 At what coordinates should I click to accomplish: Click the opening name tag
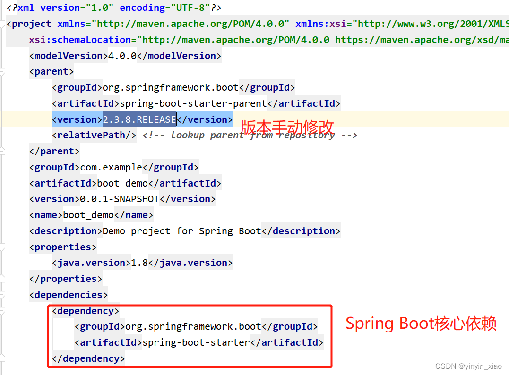46,215
